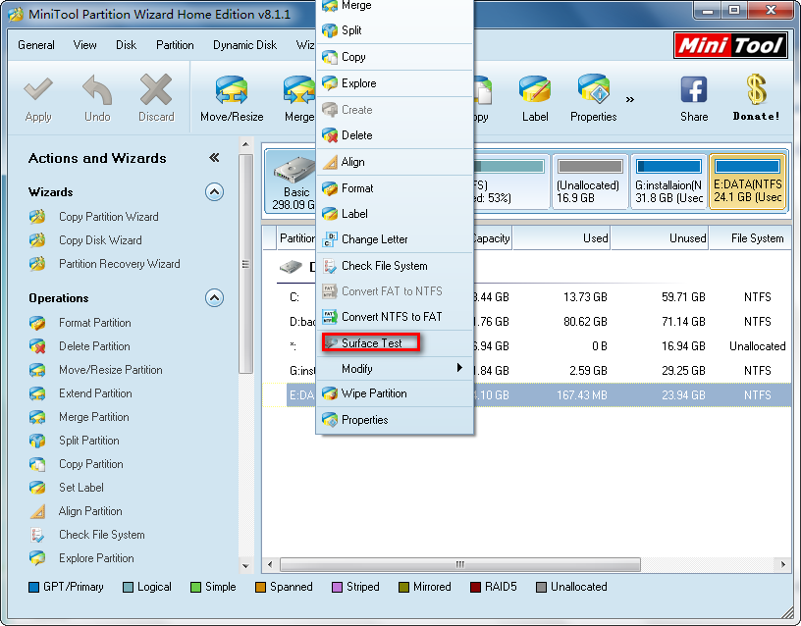Collapse the Operations section
The height and width of the screenshot is (626, 801).
click(214, 298)
